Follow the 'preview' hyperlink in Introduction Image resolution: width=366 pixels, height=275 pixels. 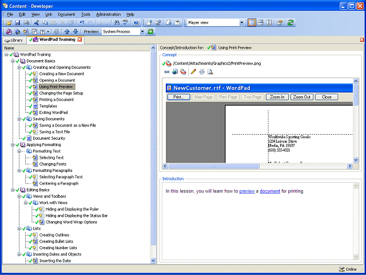(246, 191)
